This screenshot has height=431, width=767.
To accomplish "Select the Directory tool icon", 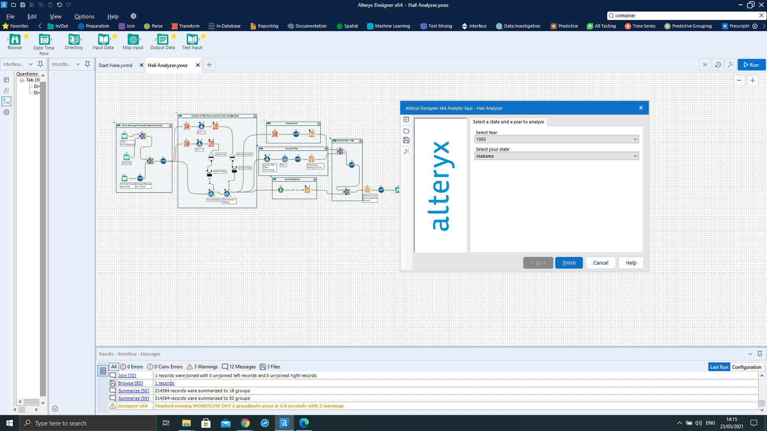I will [x=74, y=42].
